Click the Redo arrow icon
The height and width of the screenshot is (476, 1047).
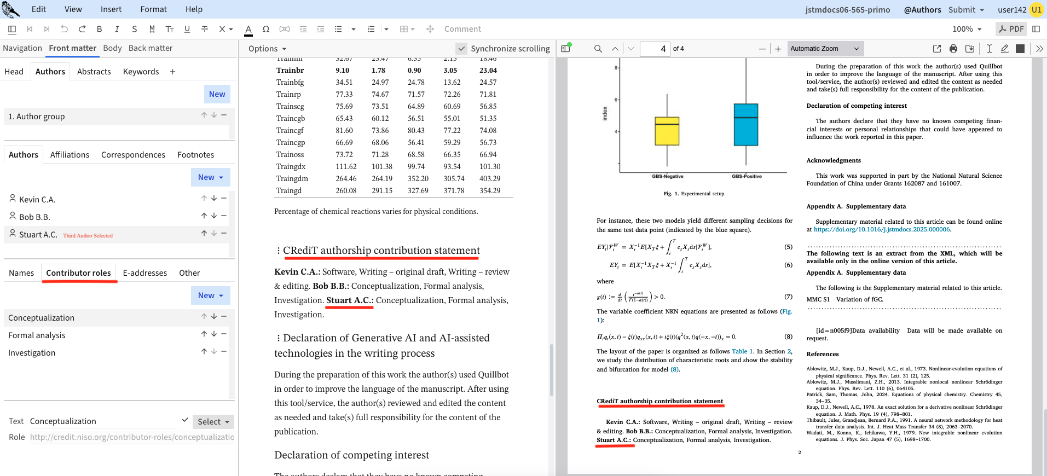82,29
